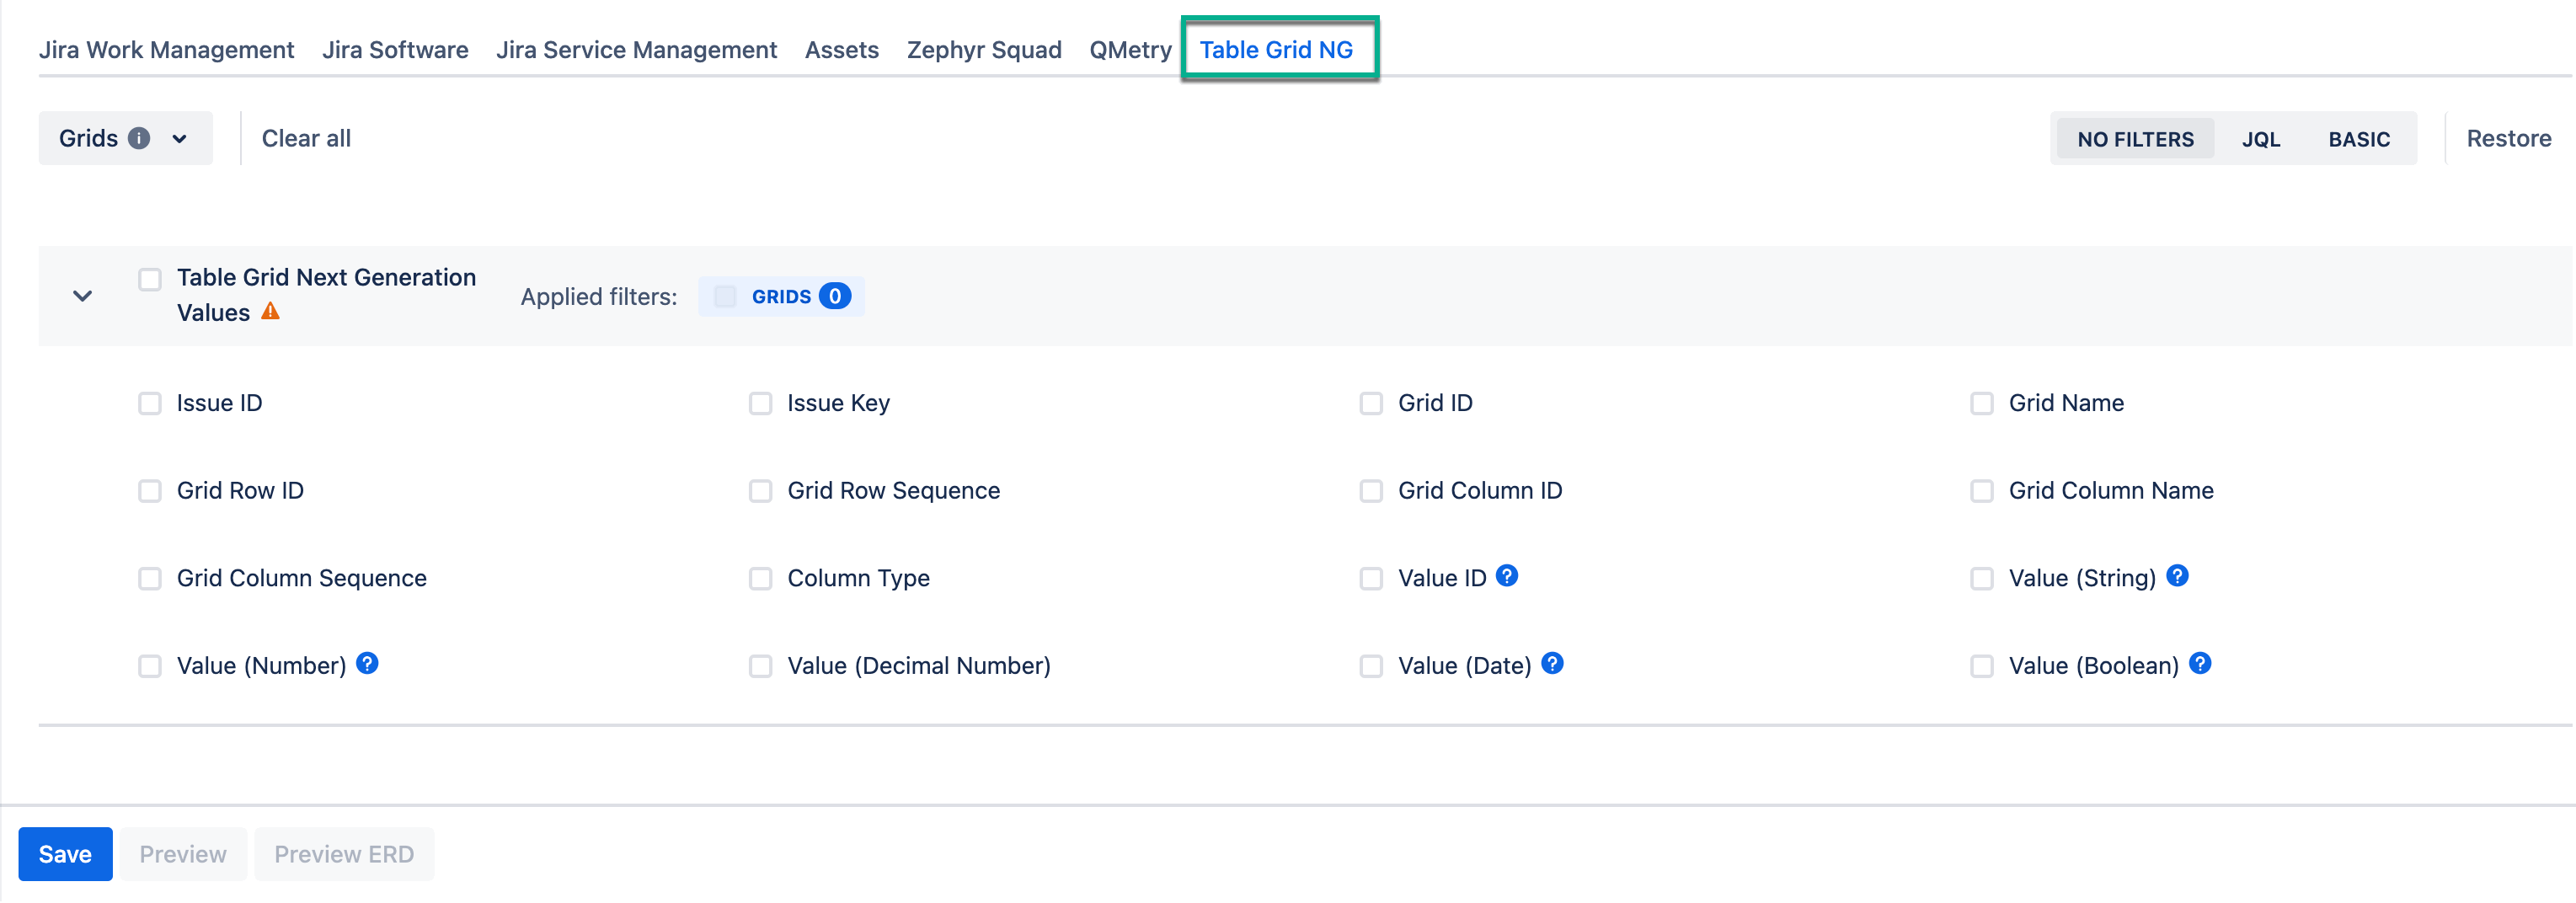Check the Issue Key checkbox

coord(760,403)
